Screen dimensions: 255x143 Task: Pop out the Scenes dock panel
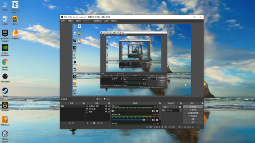(x=84, y=103)
